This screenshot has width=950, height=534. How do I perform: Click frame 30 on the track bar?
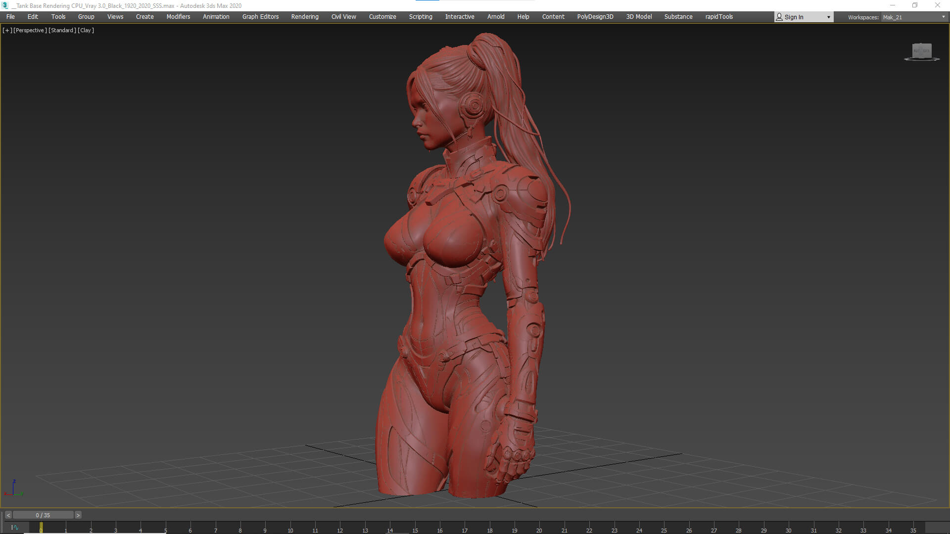[x=788, y=528]
